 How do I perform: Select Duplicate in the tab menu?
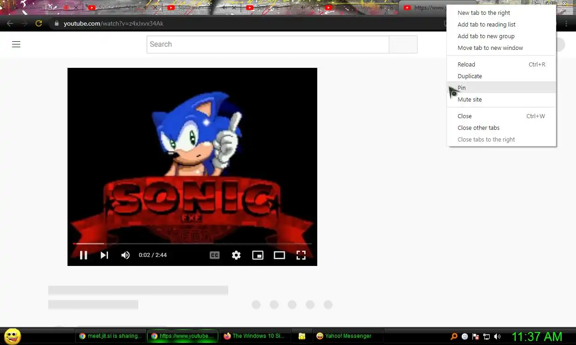(501, 76)
